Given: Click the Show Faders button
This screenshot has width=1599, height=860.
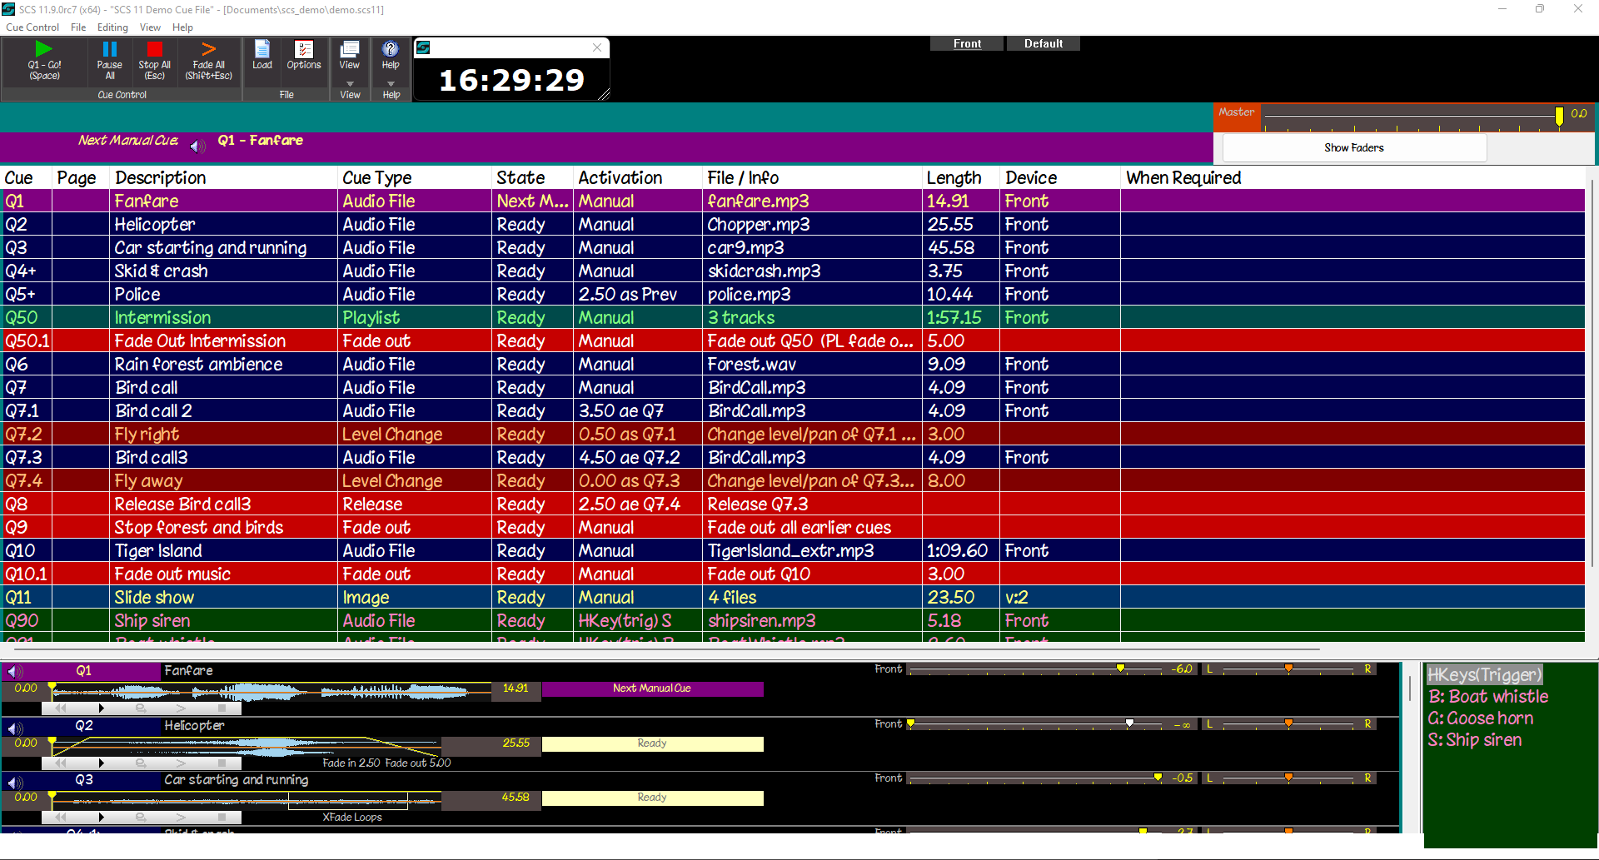Looking at the screenshot, I should click(x=1353, y=148).
